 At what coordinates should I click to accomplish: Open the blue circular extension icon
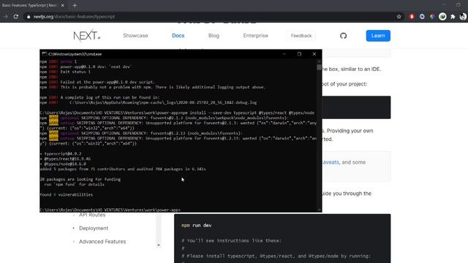(422, 17)
